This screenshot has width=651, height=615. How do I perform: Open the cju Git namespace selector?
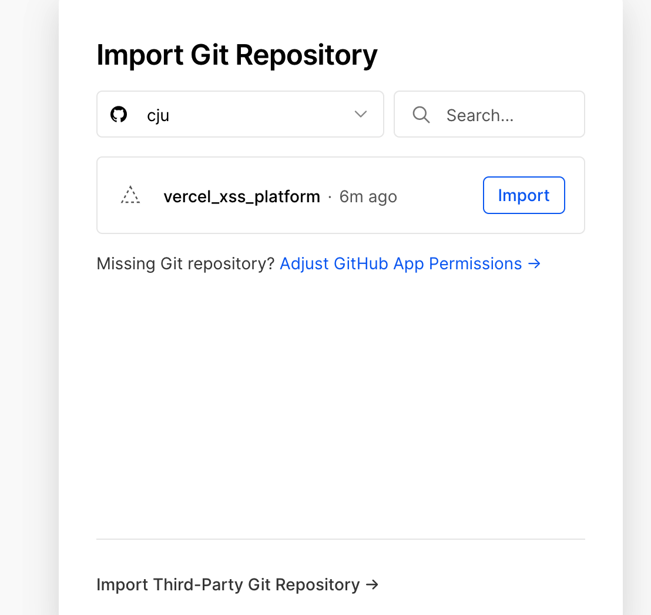(x=240, y=114)
